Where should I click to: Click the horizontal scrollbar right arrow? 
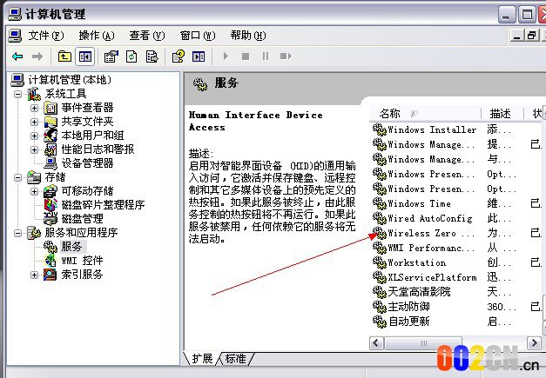(534, 343)
